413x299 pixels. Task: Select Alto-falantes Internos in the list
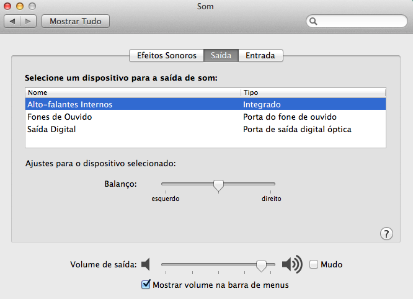coord(69,104)
